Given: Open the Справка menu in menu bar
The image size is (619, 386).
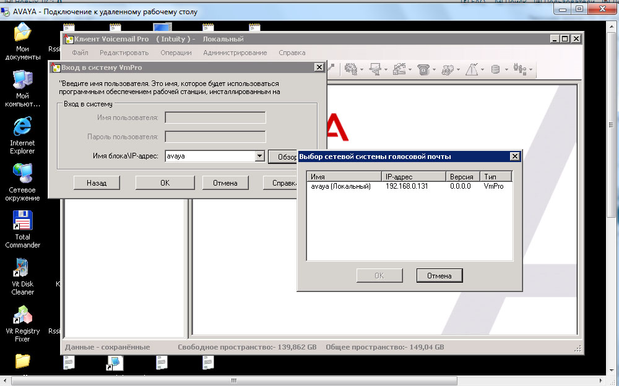Looking at the screenshot, I should (x=292, y=53).
